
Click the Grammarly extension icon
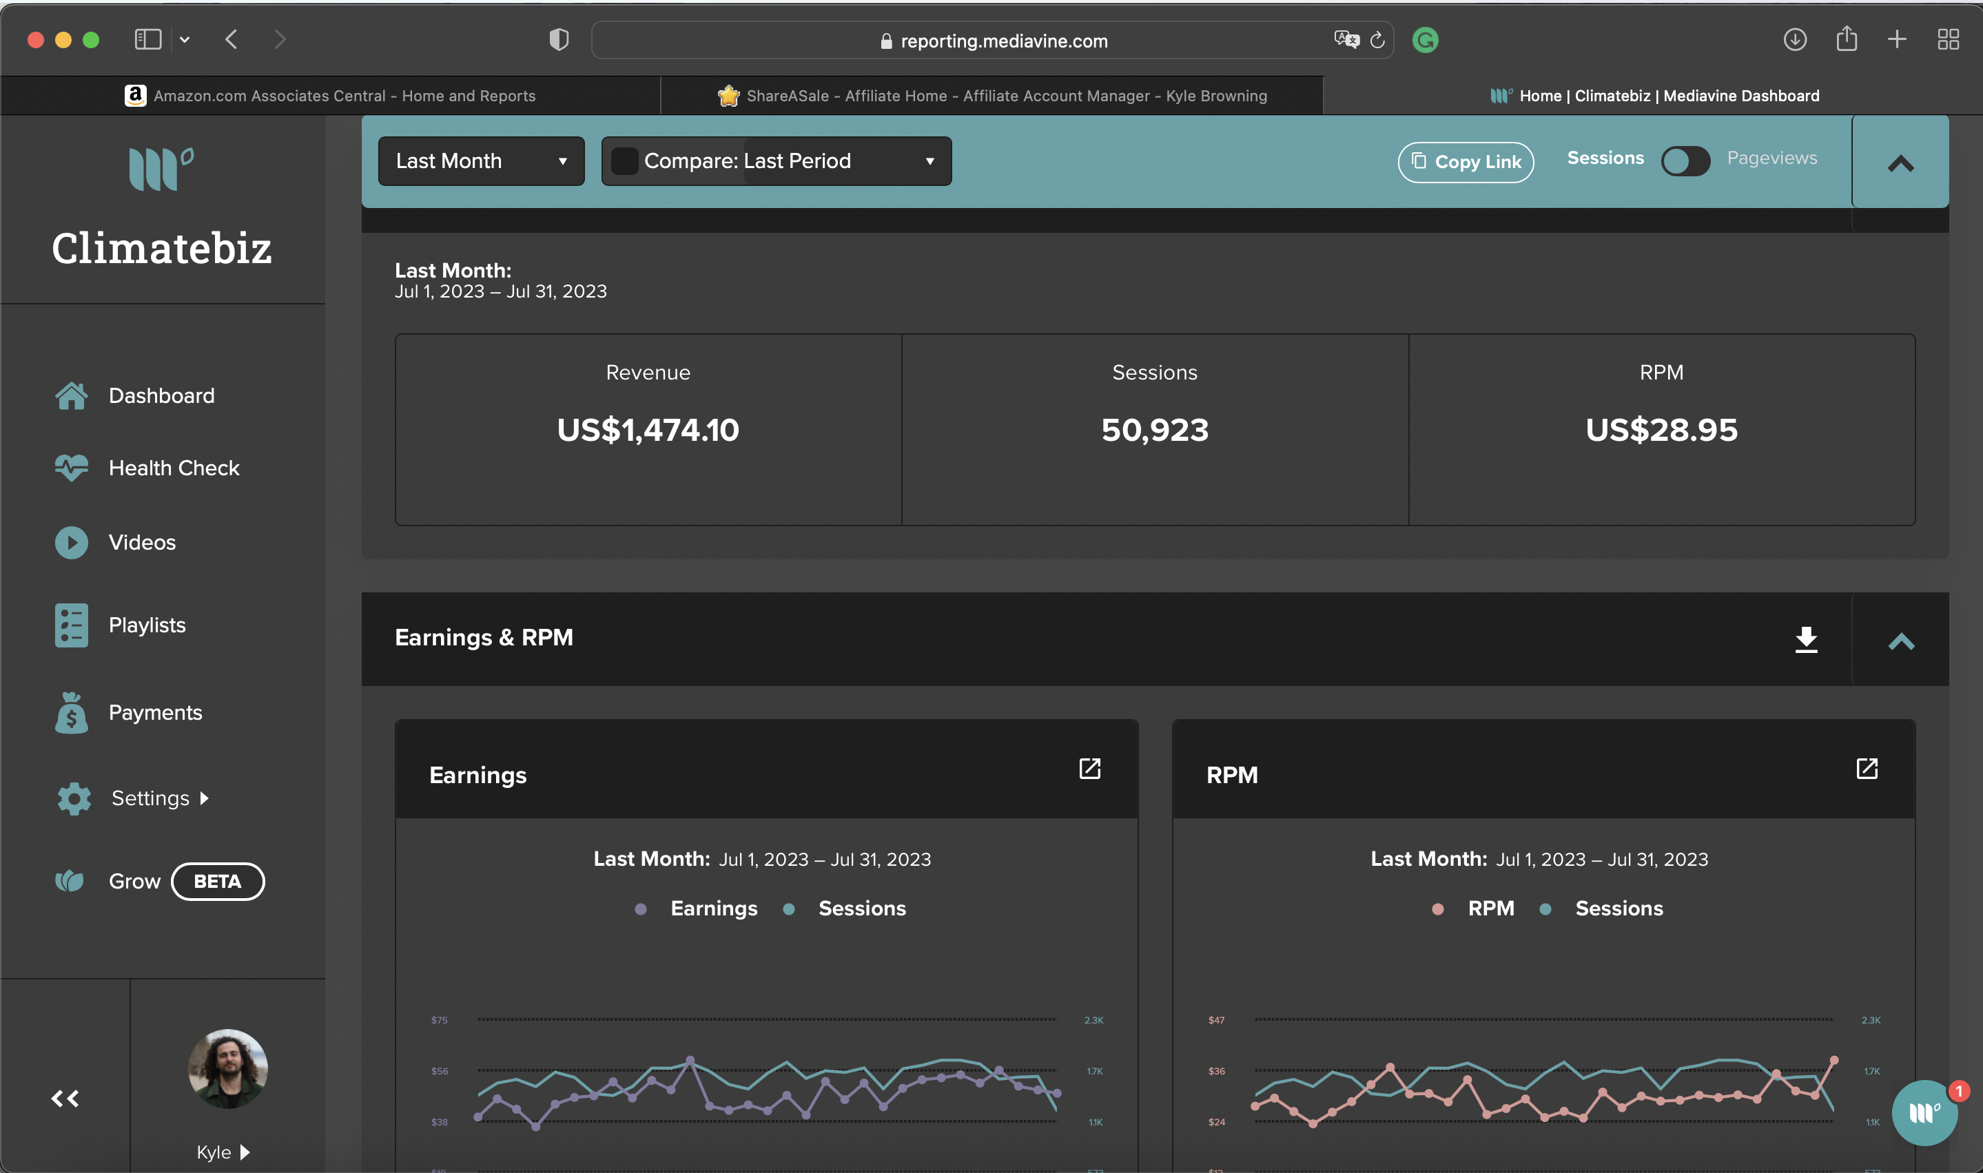tap(1426, 41)
